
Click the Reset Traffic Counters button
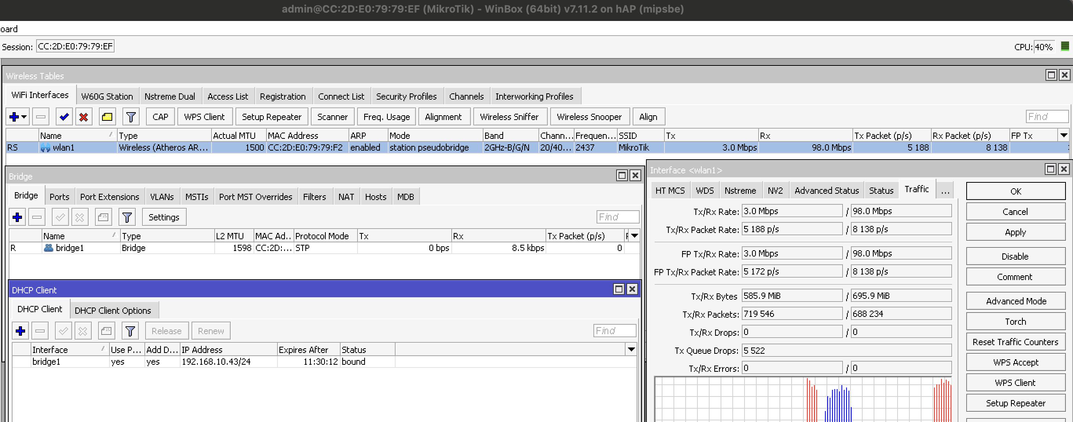pos(1015,342)
